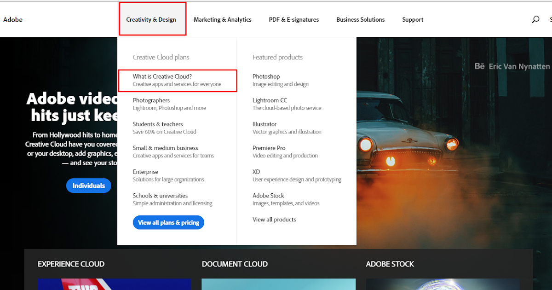
Task: Collapse the Creativity & Design menu
Action: point(151,19)
